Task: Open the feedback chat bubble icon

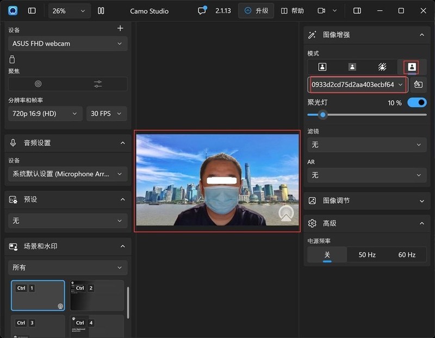Action: pos(202,11)
